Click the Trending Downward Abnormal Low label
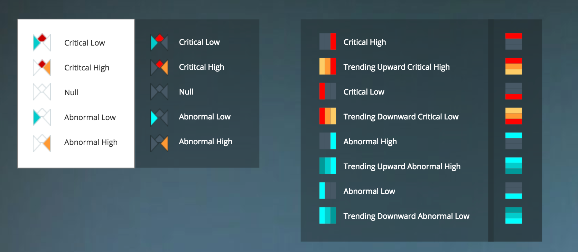Screen dimensions: 578x252 pos(406,216)
